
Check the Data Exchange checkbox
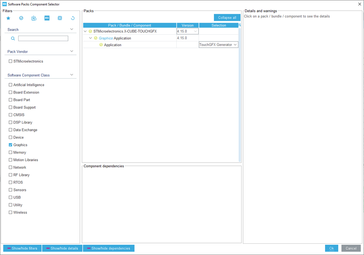point(11,130)
